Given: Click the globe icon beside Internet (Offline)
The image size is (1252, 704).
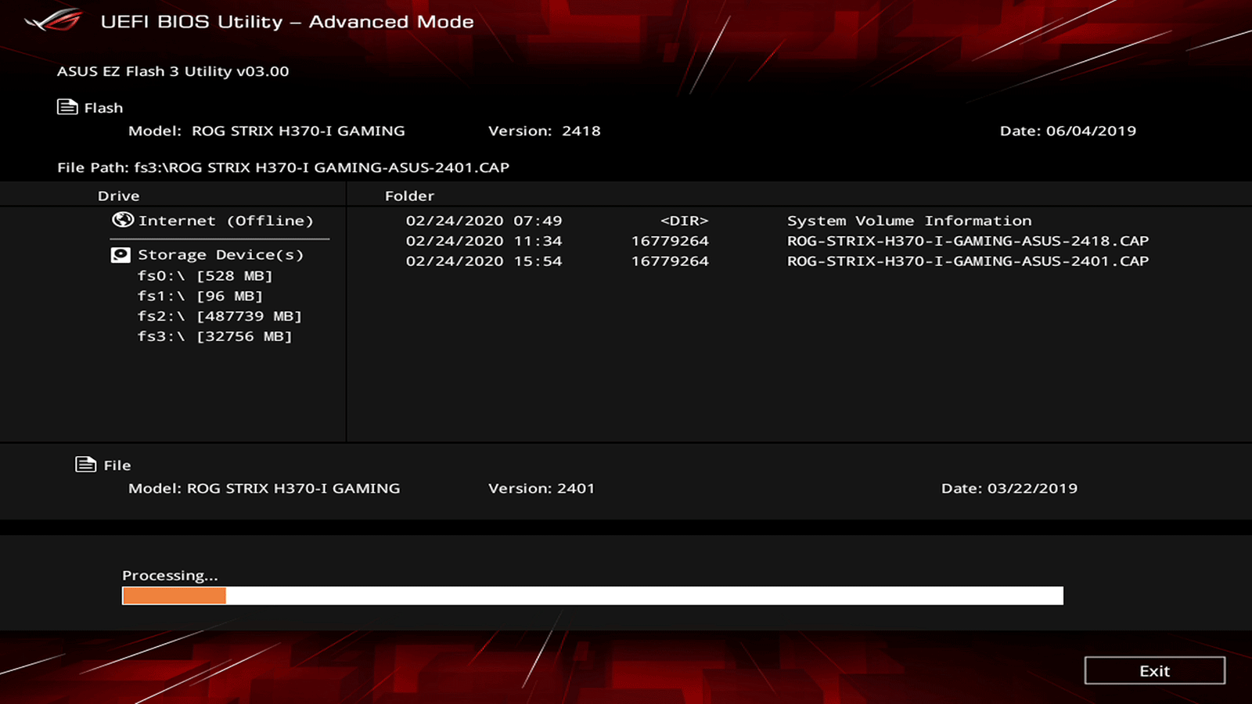Looking at the screenshot, I should (x=123, y=220).
